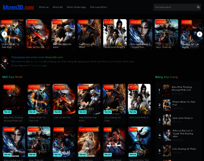Open carousel poster Cửu Dương Võ Thần
The image size is (204, 161).
tap(89, 34)
